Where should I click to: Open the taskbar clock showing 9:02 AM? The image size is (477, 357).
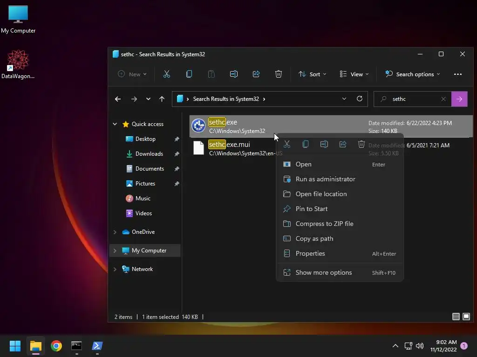coord(443,346)
